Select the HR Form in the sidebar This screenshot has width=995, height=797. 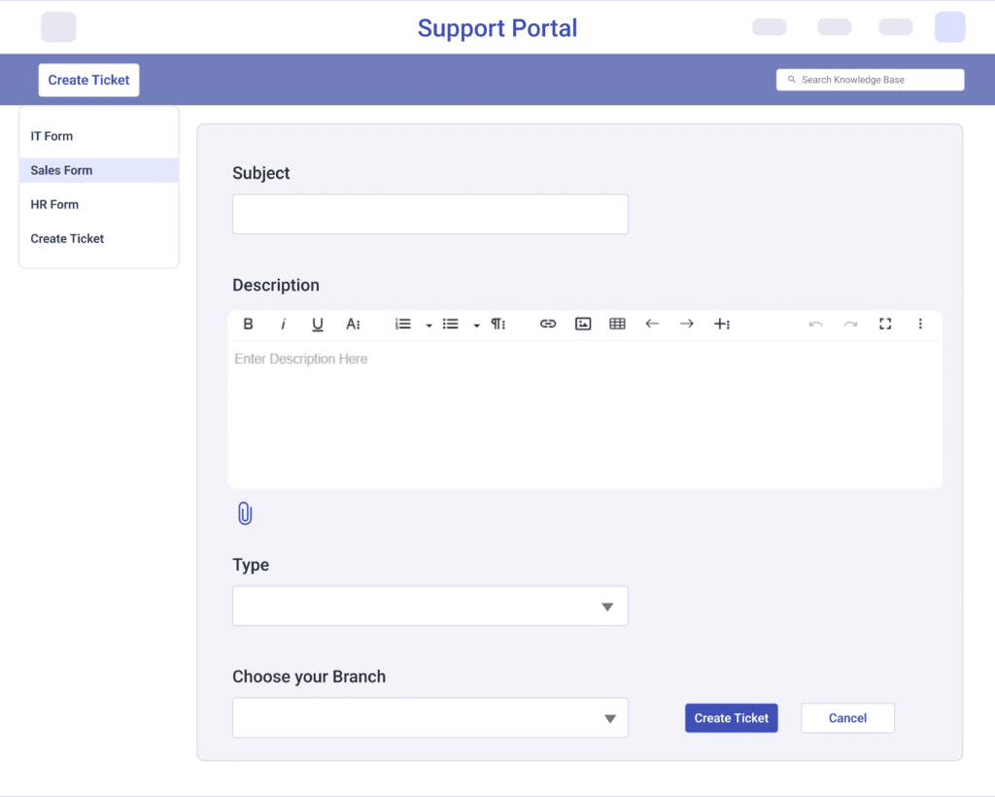(x=54, y=204)
